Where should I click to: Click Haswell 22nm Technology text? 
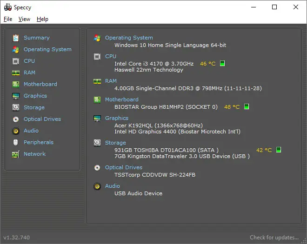pyautogui.click(x=149, y=70)
